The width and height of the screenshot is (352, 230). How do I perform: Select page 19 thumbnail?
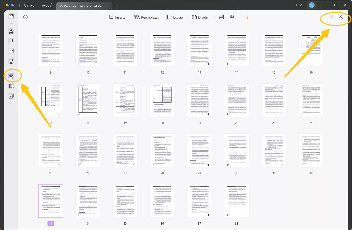pos(125,100)
